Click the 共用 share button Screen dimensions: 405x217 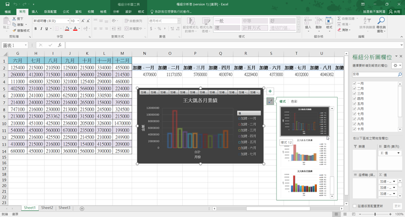(394, 11)
